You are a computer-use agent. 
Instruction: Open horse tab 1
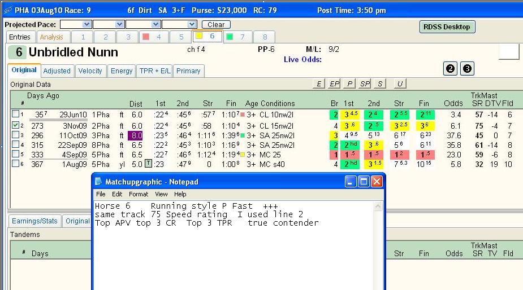point(83,37)
